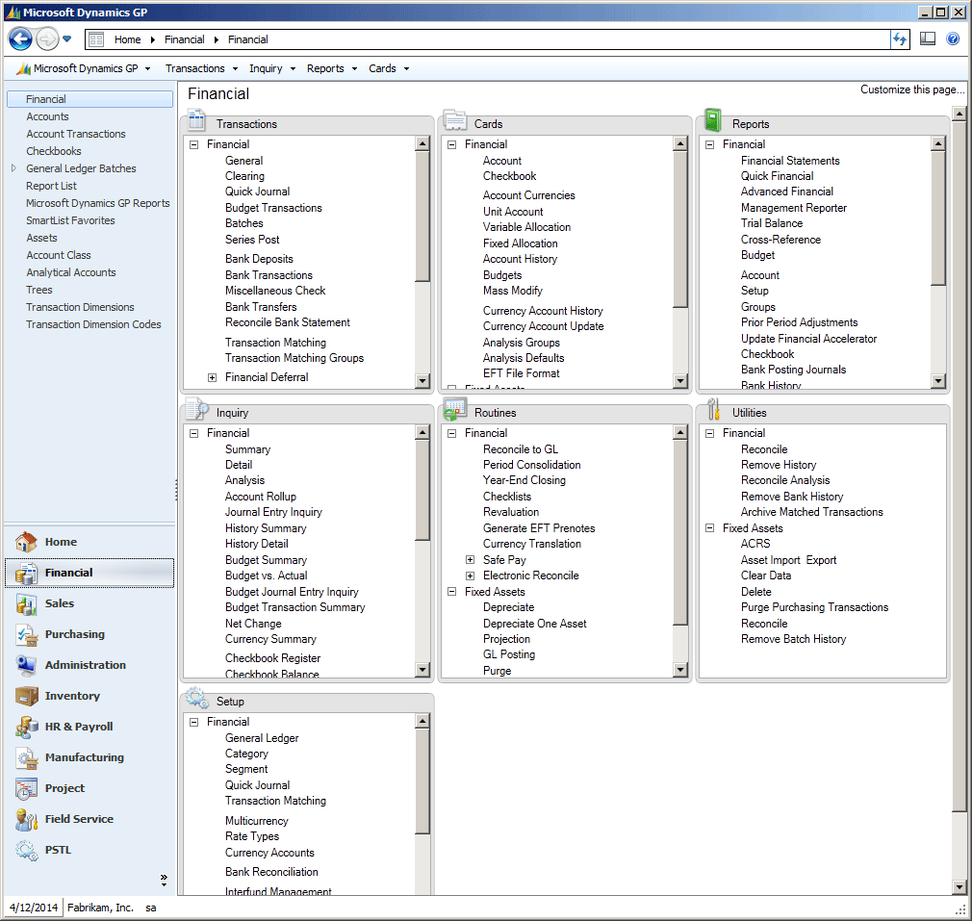Click the Transactions panel header icon
The width and height of the screenshot is (972, 921).
[x=197, y=119]
